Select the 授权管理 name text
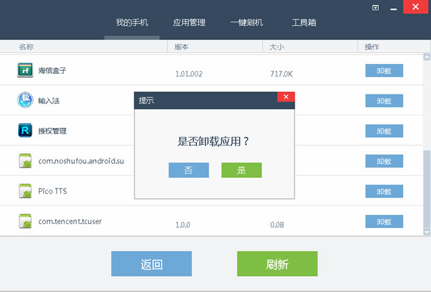 point(52,131)
